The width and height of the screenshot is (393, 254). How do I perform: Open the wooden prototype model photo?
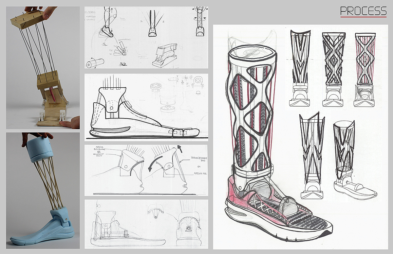click(x=43, y=68)
